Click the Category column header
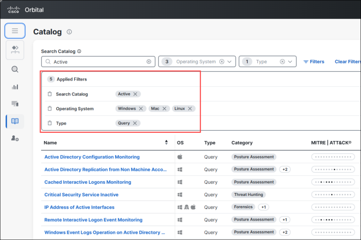Viewport: 361px width, 240px height. (x=242, y=143)
